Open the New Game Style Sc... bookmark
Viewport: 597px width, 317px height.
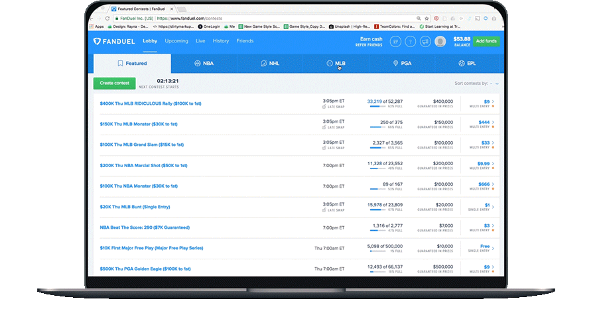tap(259, 27)
